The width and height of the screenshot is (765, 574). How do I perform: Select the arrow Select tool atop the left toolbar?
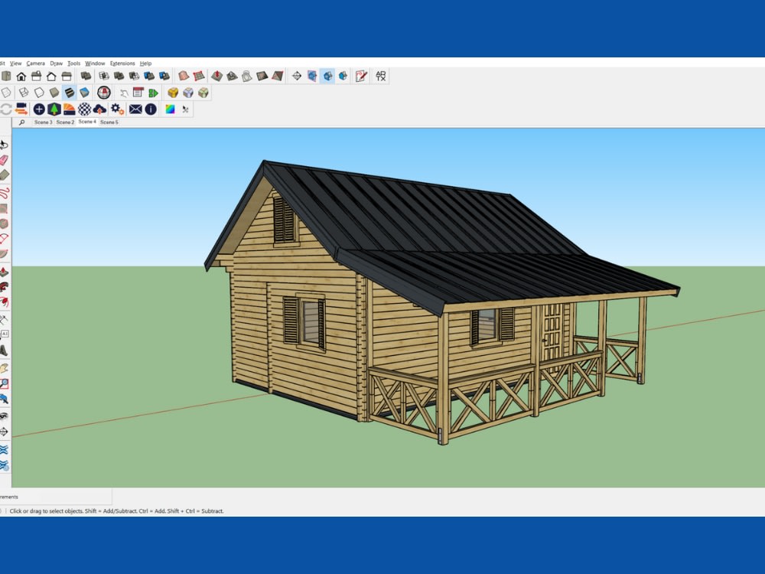coord(5,143)
